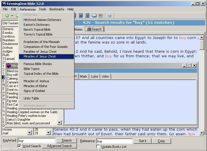The height and width of the screenshot is (151, 207).
Task: Click the chapter list scroll-down arrow
Action: point(49,133)
